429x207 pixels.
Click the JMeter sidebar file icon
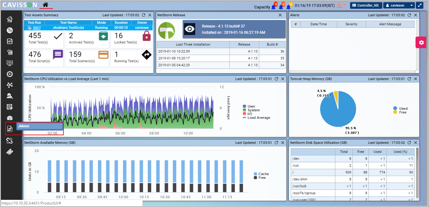(x=10, y=129)
